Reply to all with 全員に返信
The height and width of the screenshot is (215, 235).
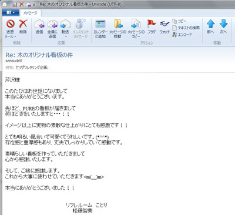point(52,29)
